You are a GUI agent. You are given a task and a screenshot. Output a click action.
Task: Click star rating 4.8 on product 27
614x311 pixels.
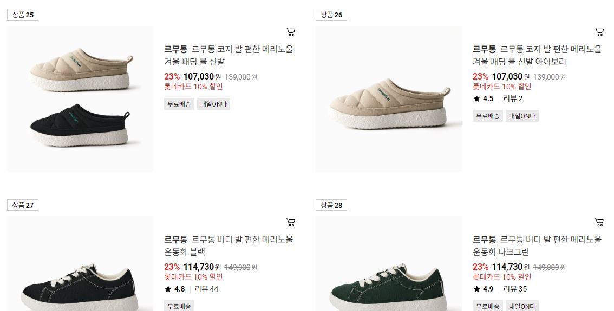coord(175,289)
